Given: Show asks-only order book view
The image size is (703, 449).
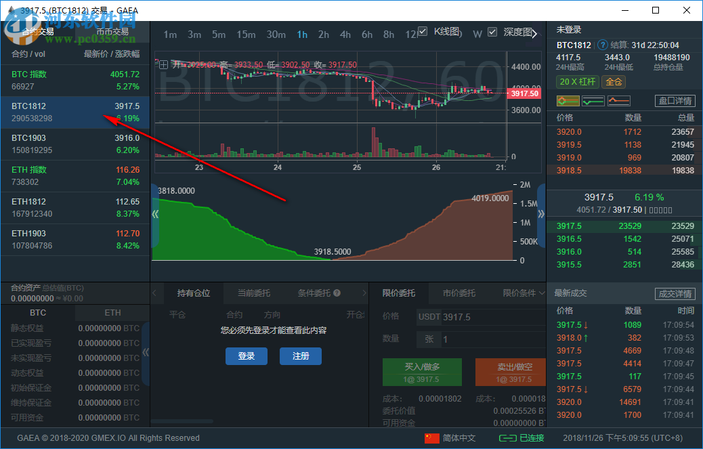Looking at the screenshot, I should pos(619,101).
